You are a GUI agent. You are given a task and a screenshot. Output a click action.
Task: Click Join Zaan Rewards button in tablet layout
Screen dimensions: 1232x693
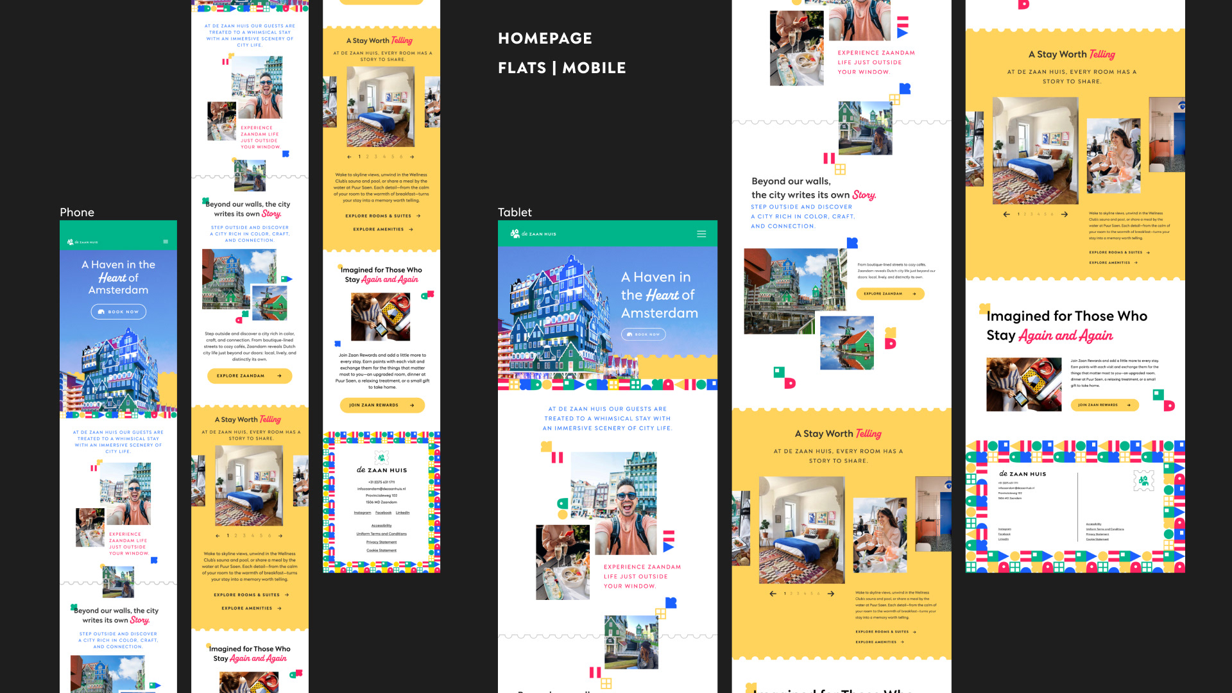pos(1104,405)
